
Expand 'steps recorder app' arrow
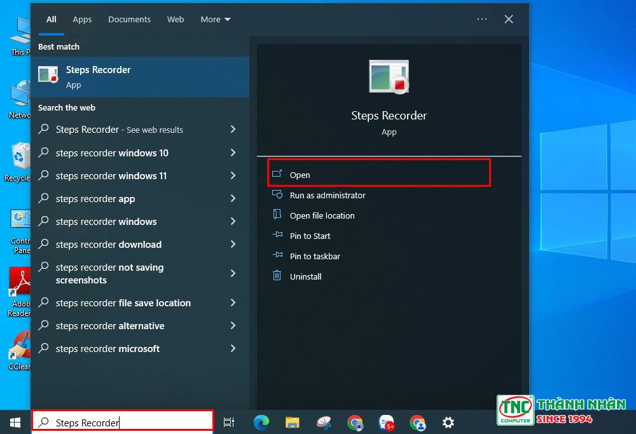(233, 198)
